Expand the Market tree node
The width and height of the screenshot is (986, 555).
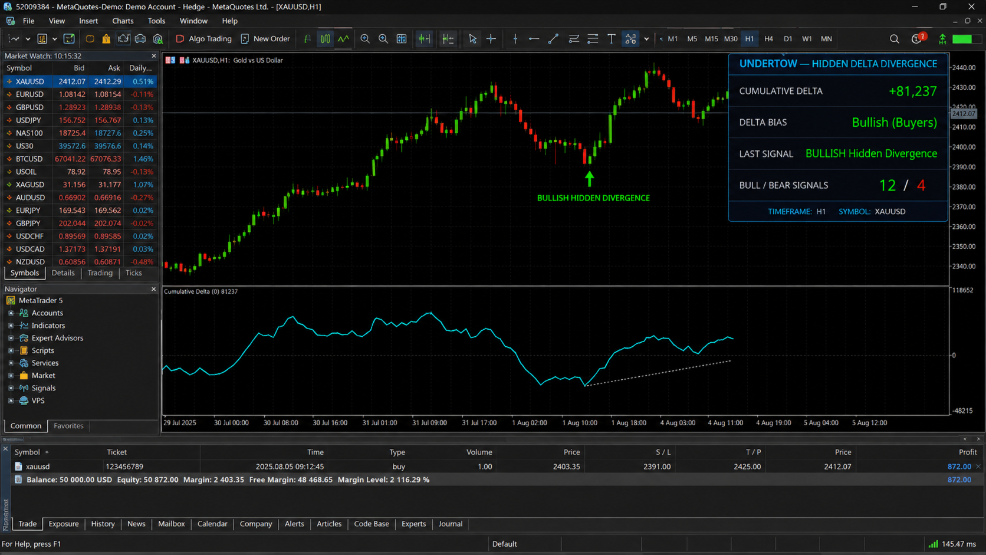11,376
